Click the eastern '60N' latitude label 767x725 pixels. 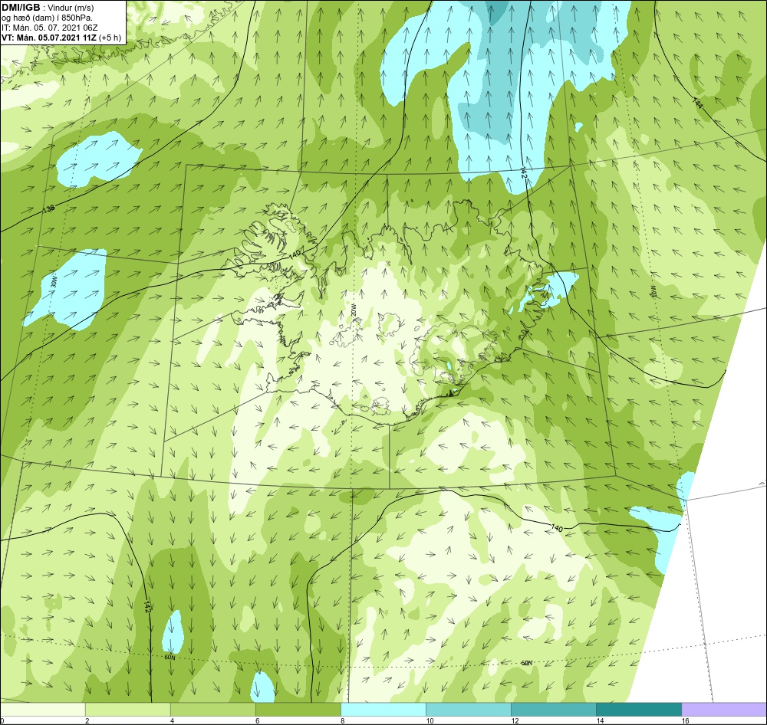point(526,663)
